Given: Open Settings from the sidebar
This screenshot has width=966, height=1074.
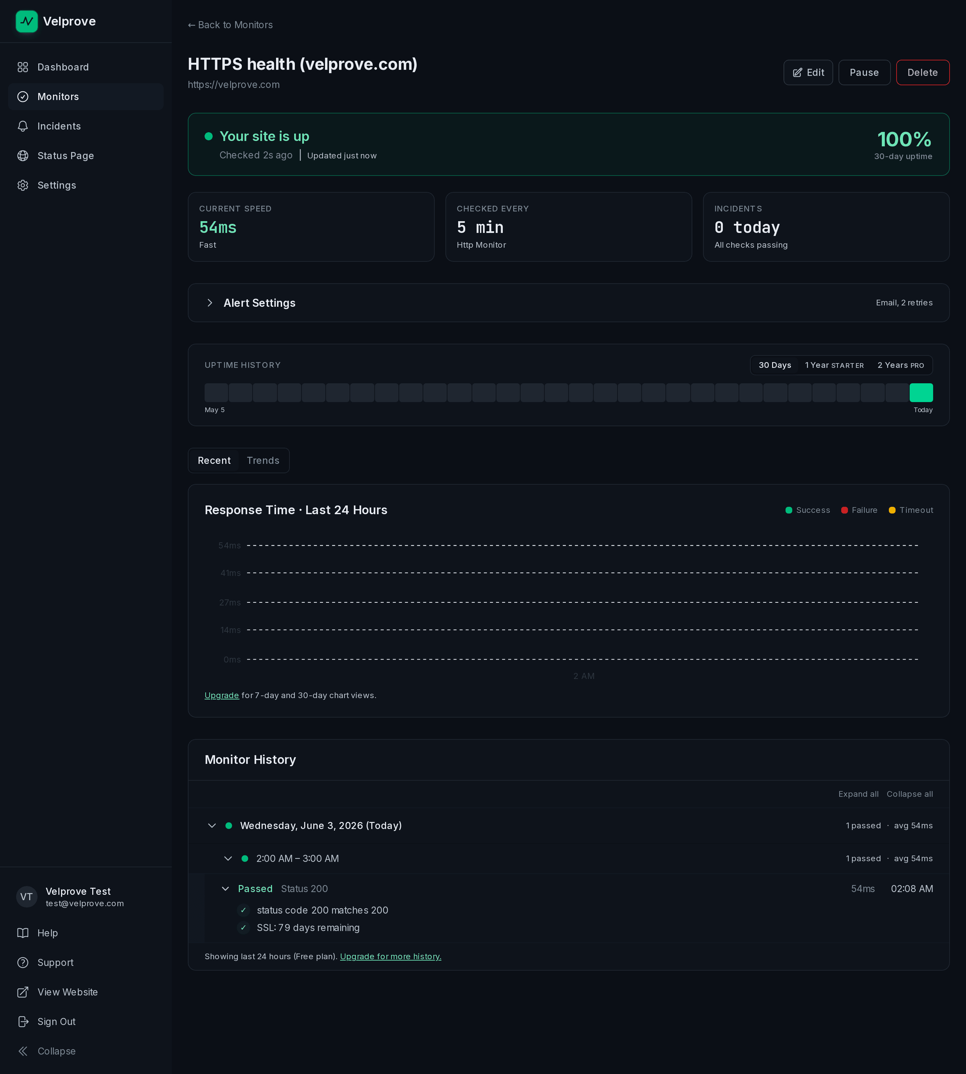Looking at the screenshot, I should (86, 185).
